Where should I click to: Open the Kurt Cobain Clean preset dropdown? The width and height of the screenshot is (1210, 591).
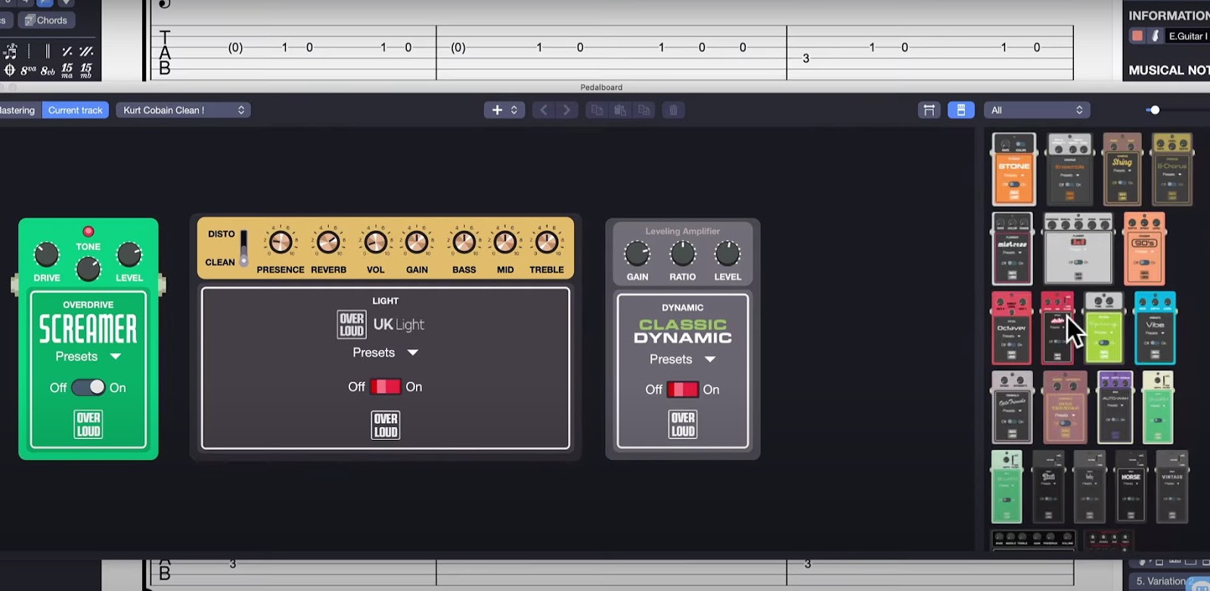tap(183, 110)
